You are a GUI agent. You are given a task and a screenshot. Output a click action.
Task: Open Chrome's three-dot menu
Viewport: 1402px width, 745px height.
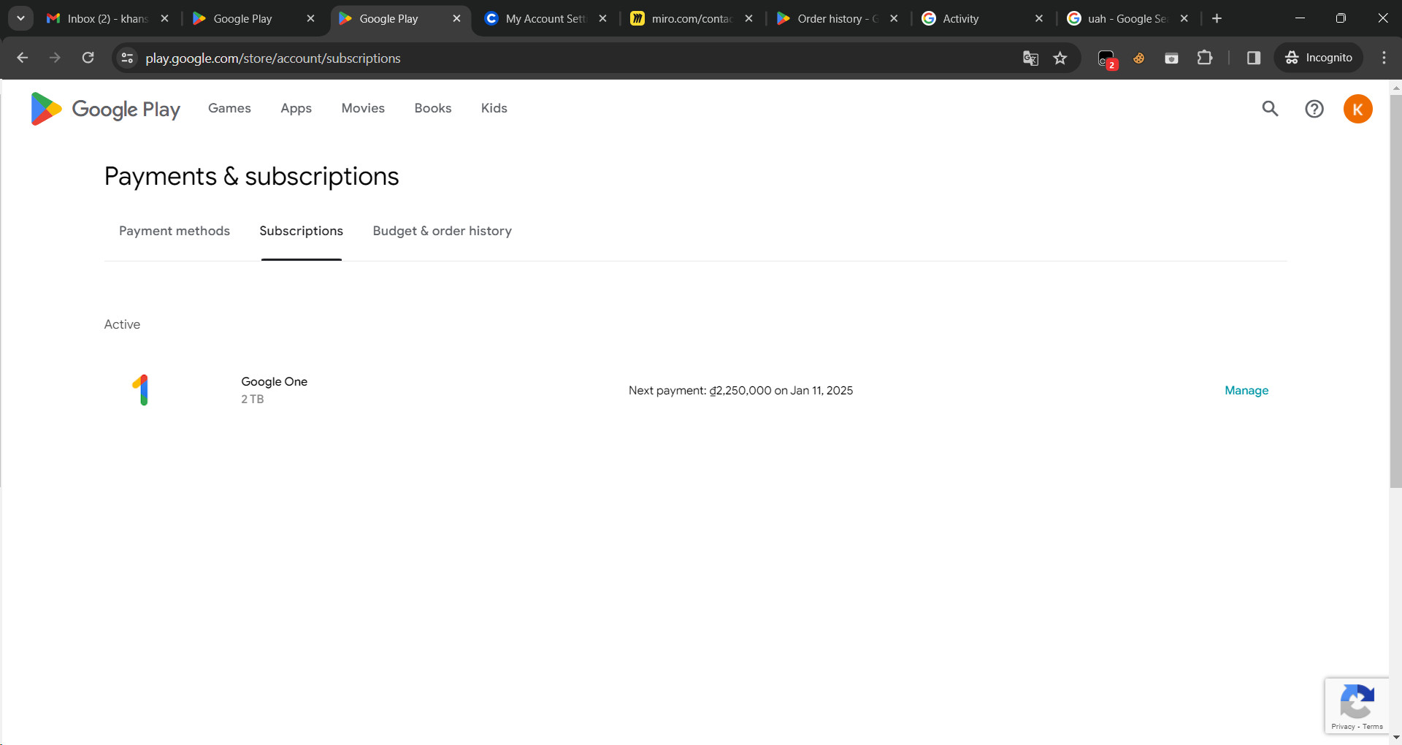[x=1384, y=58]
